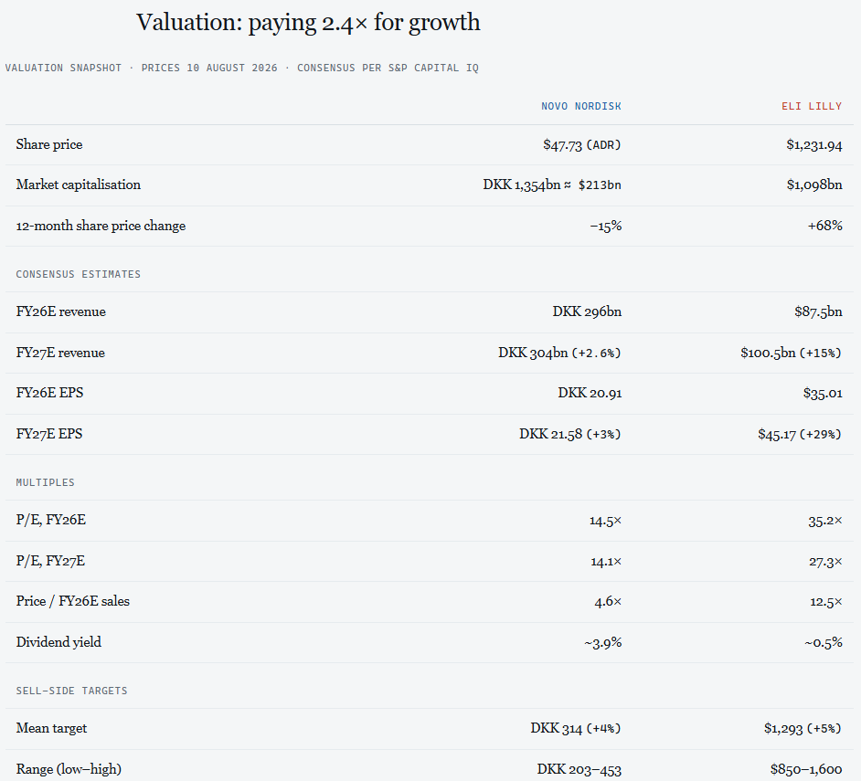Viewport: 861px width, 781px height.
Task: Select Lilly FY26E revenue '$87.5bn'
Action: (818, 311)
